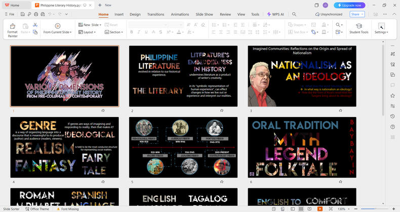The width and height of the screenshot is (400, 212).
Task: Switch to Reading view icon in status bar
Action: pyautogui.click(x=309, y=209)
